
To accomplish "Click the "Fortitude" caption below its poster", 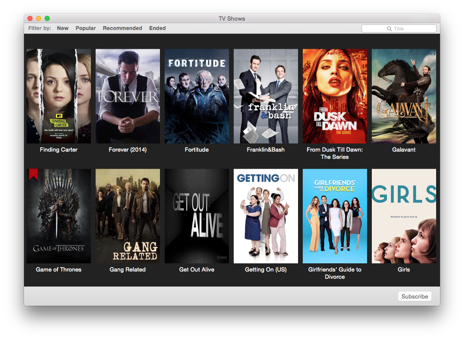I will tap(197, 150).
